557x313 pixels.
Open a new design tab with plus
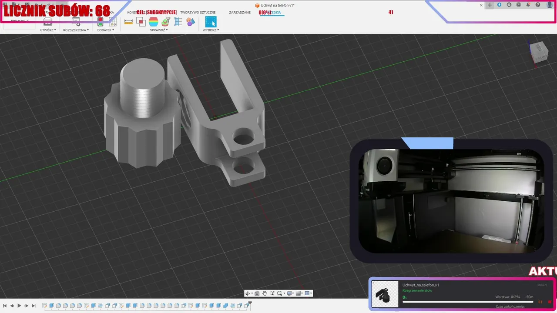coord(490,5)
